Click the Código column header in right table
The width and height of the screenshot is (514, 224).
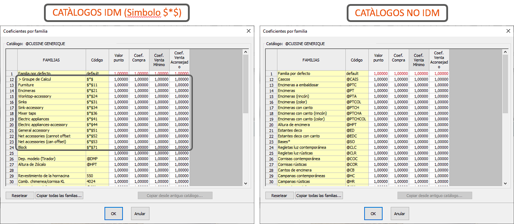[357, 60]
